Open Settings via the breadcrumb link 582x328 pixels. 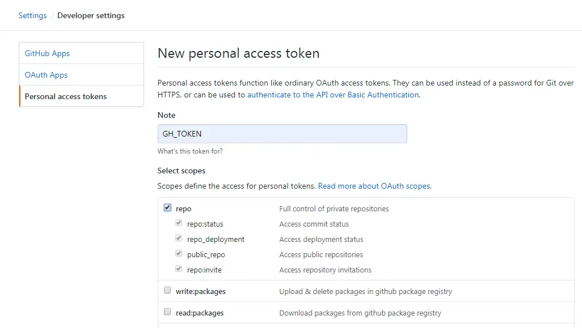pos(32,15)
